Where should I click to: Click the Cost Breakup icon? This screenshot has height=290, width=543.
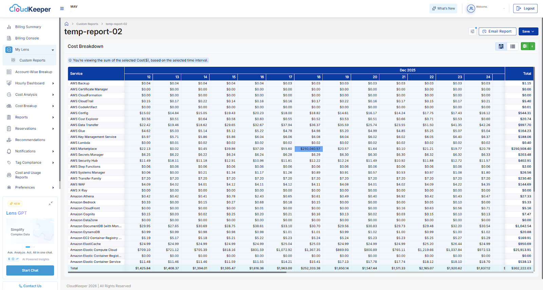(9, 106)
